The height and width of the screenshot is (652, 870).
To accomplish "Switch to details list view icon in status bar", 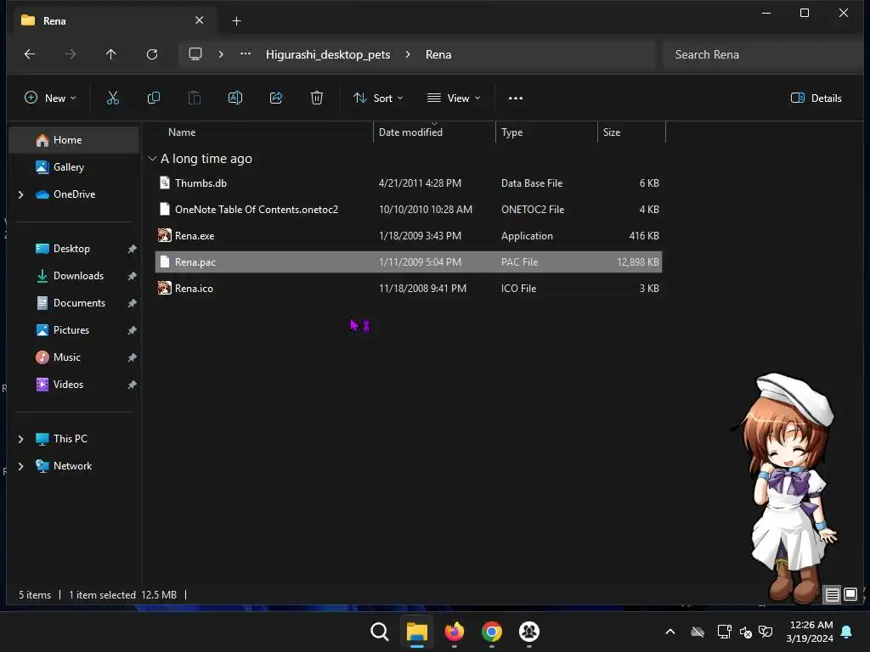I will (x=833, y=595).
